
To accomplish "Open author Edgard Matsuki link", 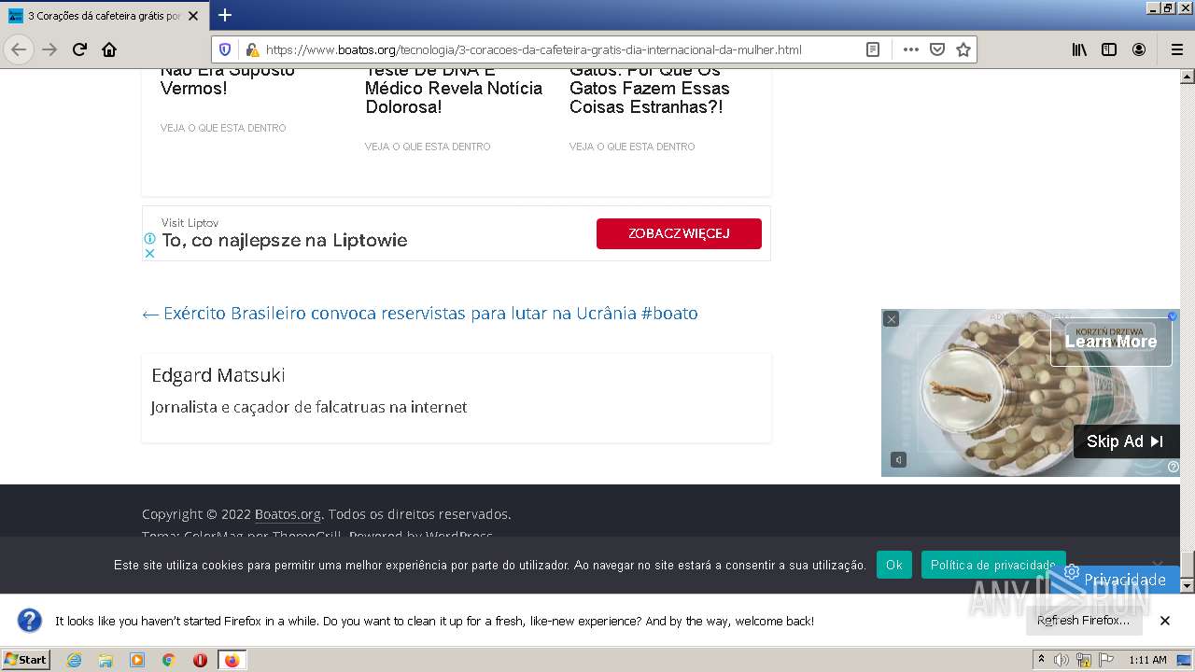I will click(x=218, y=375).
